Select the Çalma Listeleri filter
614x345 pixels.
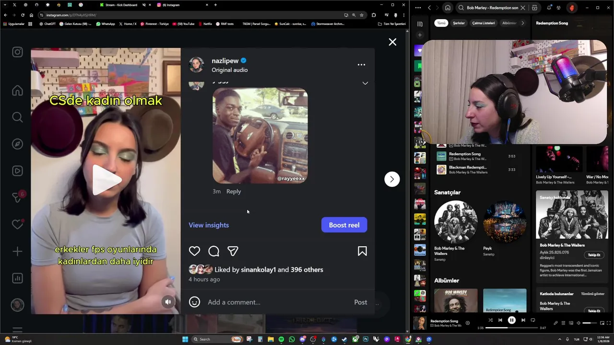(x=484, y=23)
